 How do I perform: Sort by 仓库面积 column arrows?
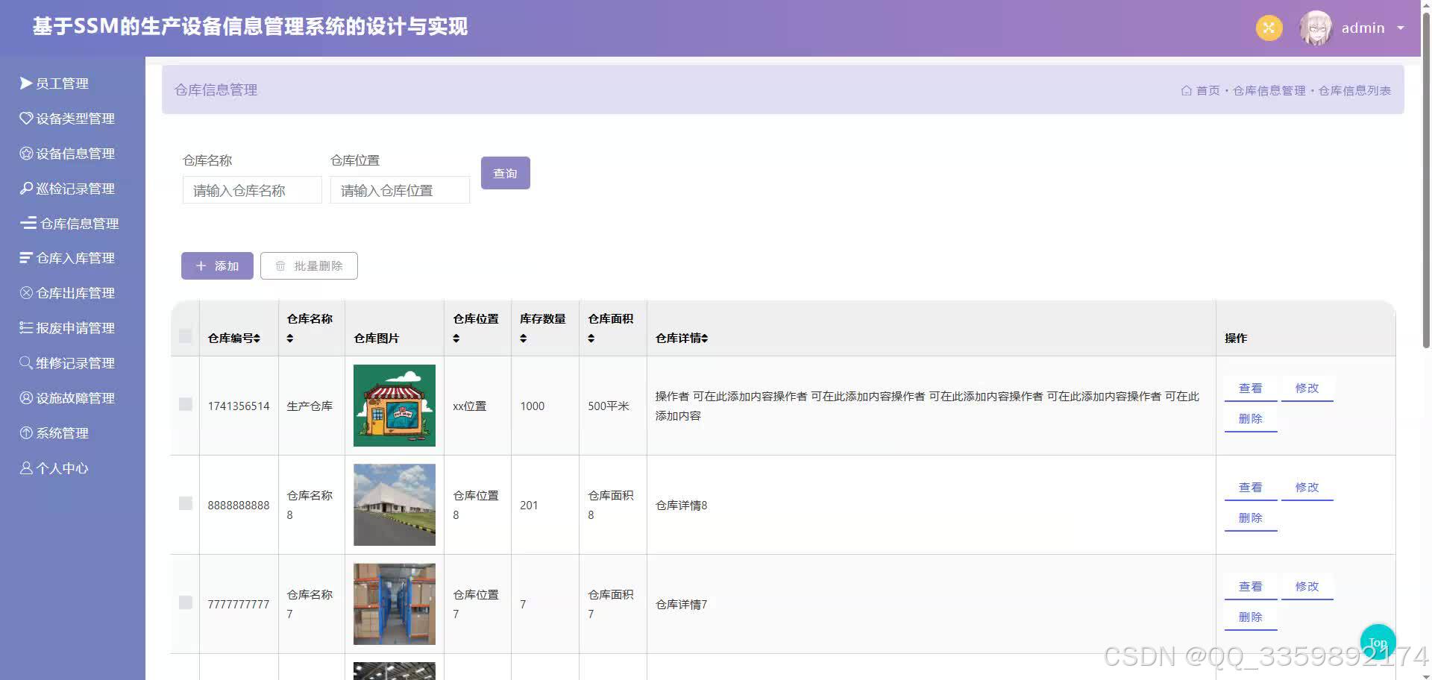pyautogui.click(x=591, y=338)
